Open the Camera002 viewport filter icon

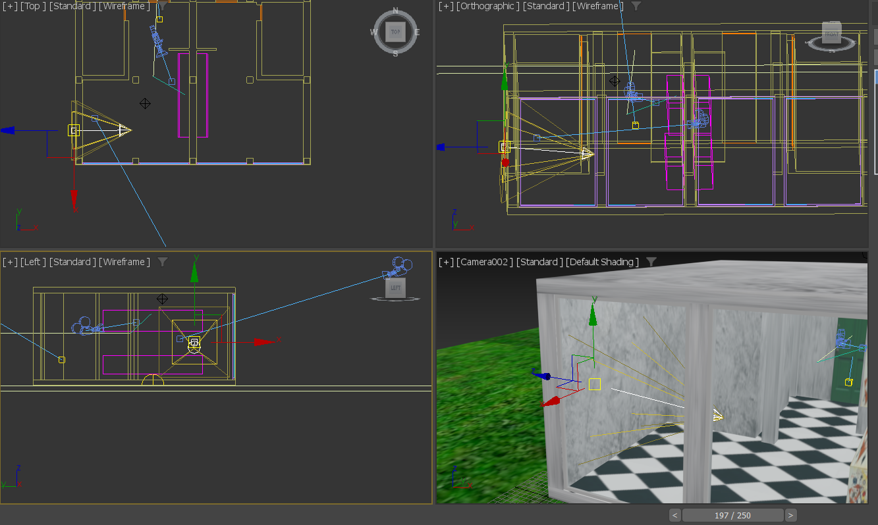click(x=651, y=262)
